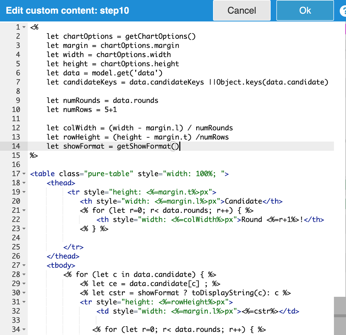Fold the tr rowHeight element at line 31
The image size is (346, 335).
(24, 302)
